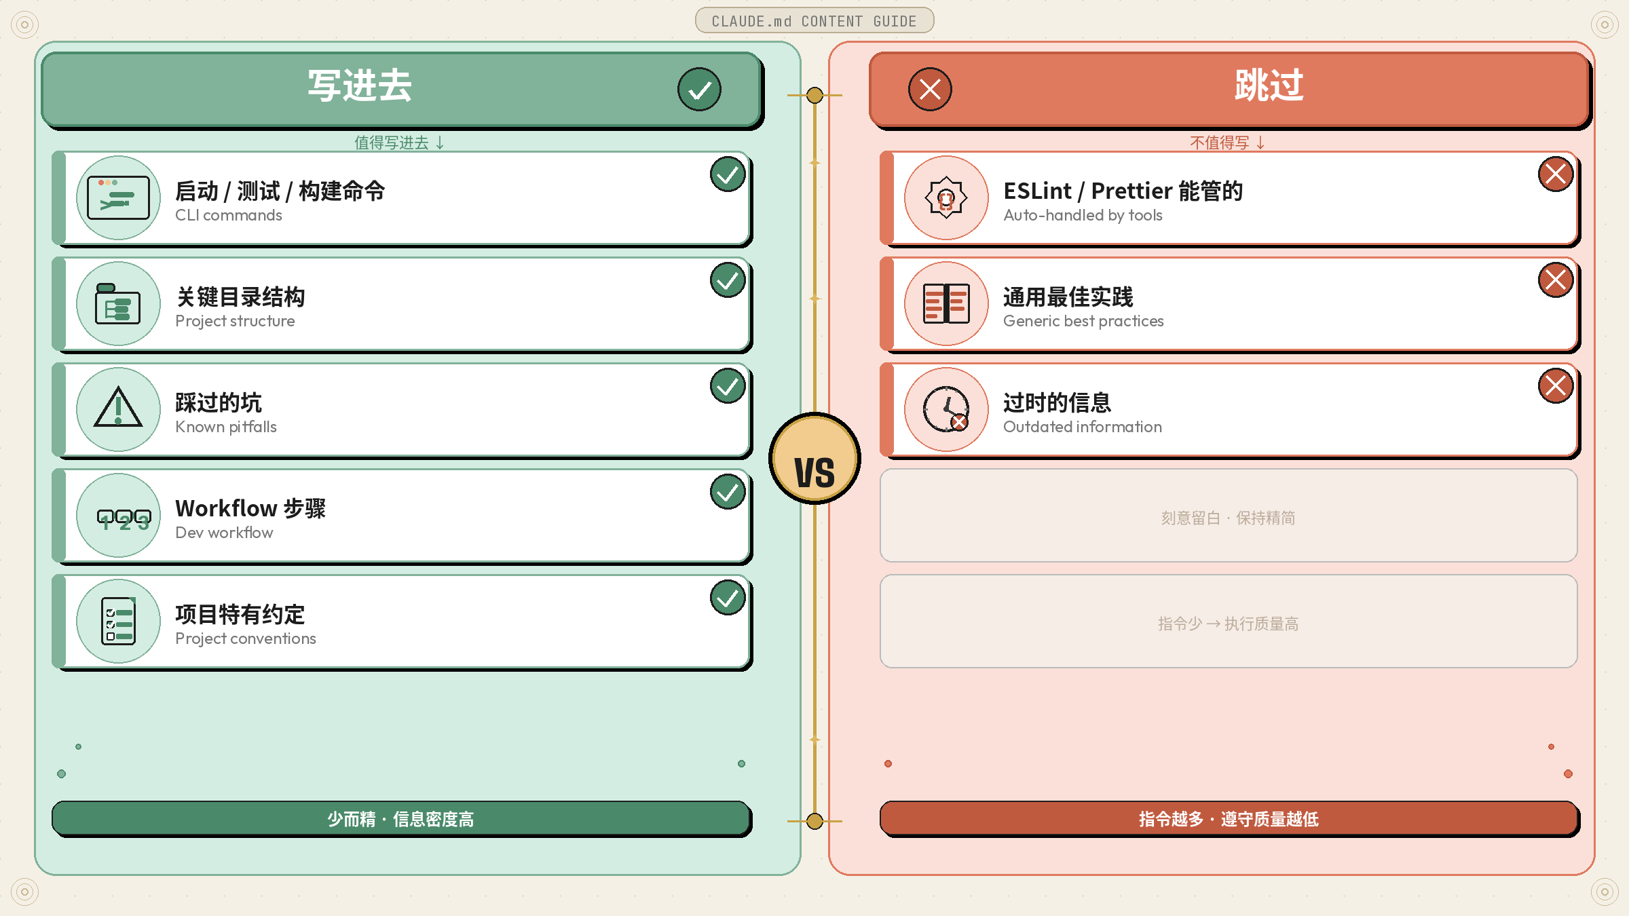Select the project structure folder icon

[118, 303]
